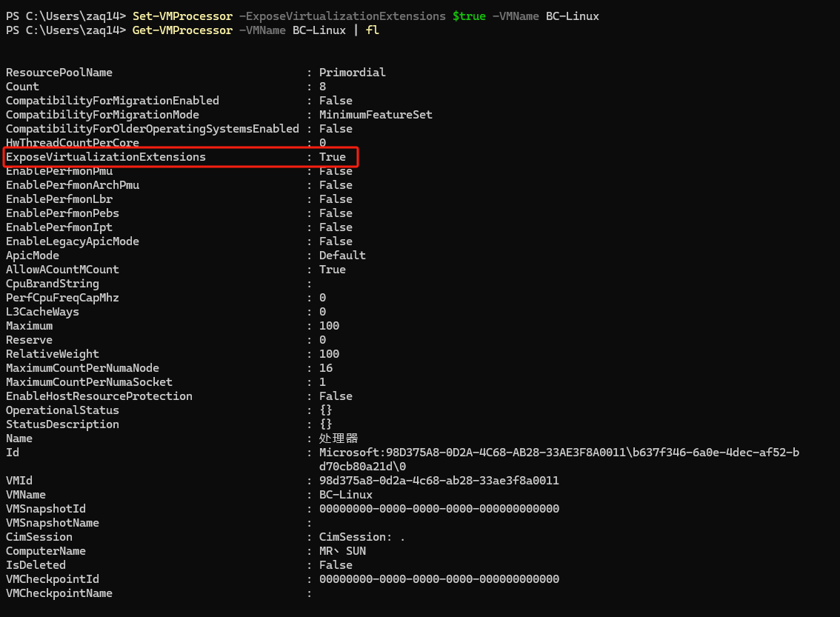Screen dimensions: 840x617
Task: Select the ComputerName value MR、SUN
Action: click(x=342, y=551)
